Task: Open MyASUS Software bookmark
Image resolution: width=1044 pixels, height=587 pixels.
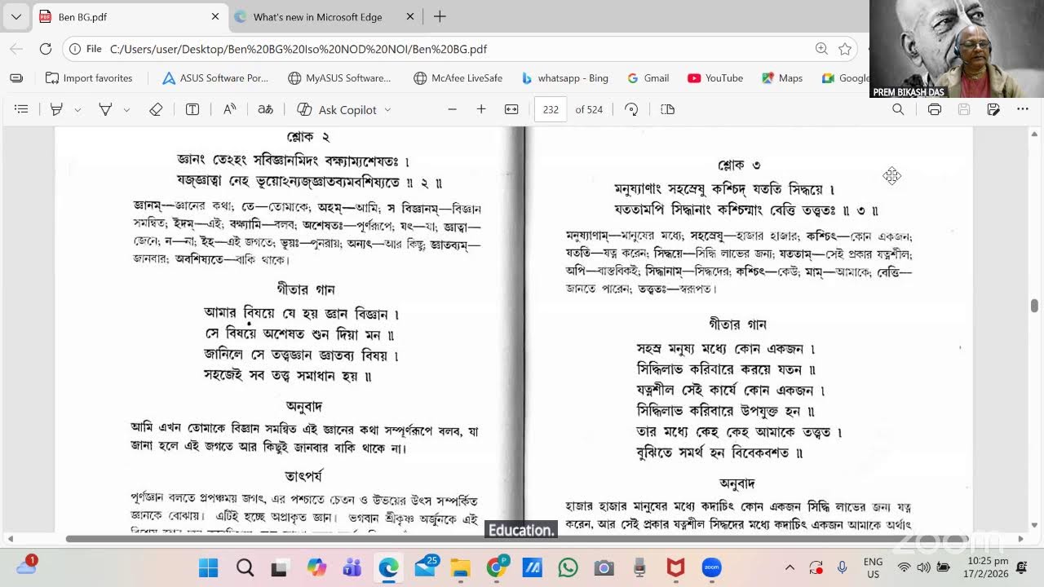Action: click(x=339, y=78)
